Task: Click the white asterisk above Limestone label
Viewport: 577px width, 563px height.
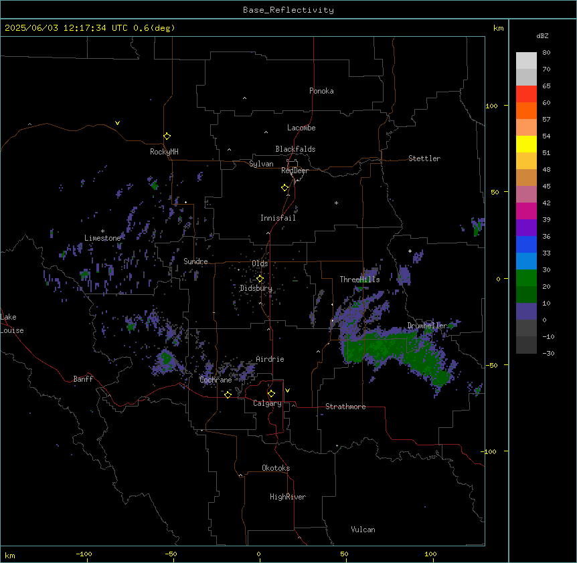Action: pos(102,231)
